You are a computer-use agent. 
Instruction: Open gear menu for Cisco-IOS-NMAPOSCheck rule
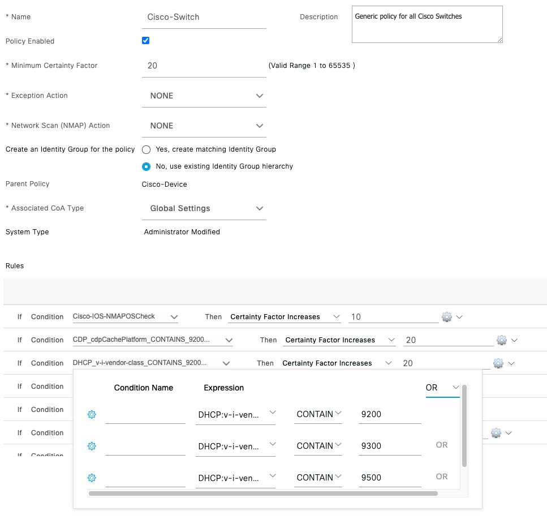446,317
